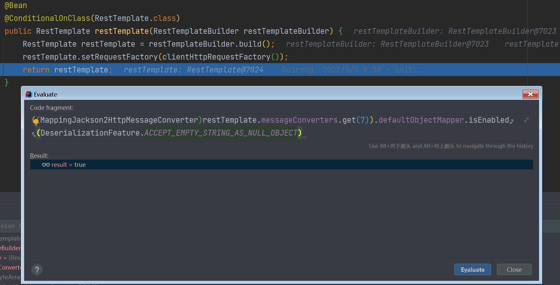Click the 'Result:' label

tap(39, 156)
